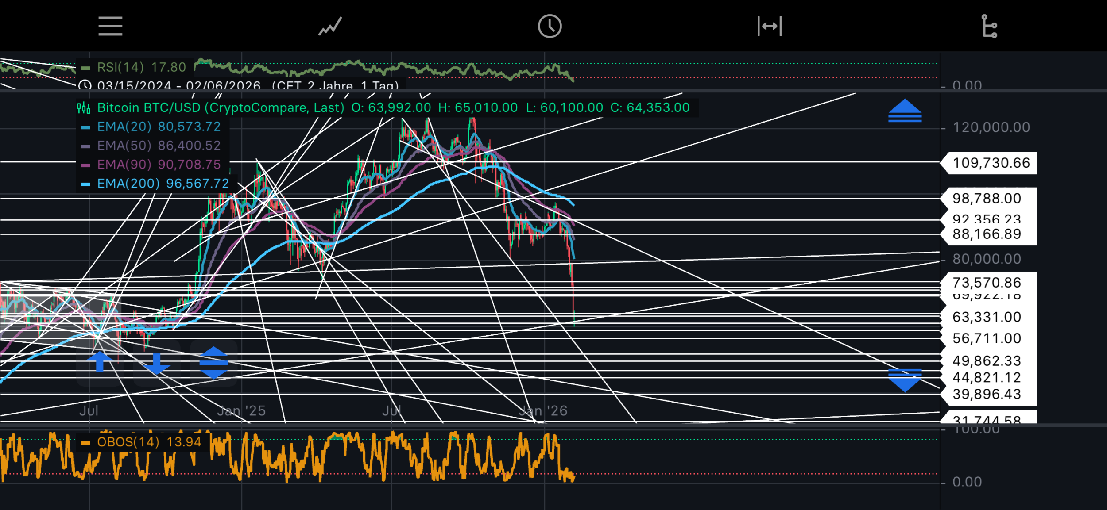This screenshot has height=510, width=1107.
Task: Tap the blue up-down expand button
Action: (213, 363)
